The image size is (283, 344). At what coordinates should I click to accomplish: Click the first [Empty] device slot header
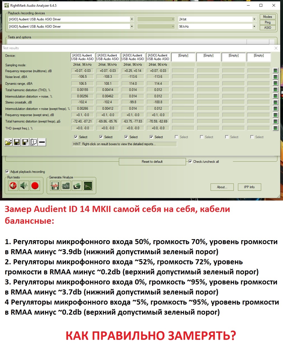183,57
